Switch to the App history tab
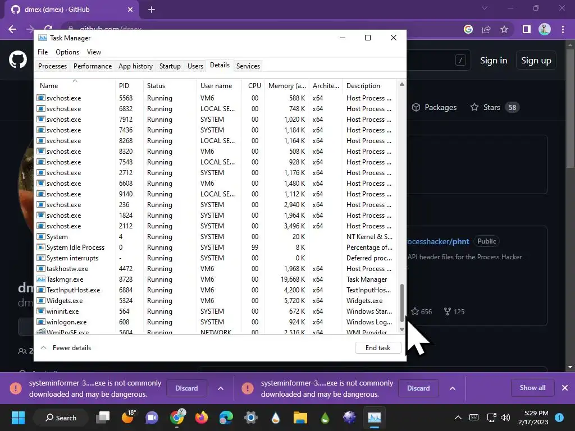 point(135,66)
